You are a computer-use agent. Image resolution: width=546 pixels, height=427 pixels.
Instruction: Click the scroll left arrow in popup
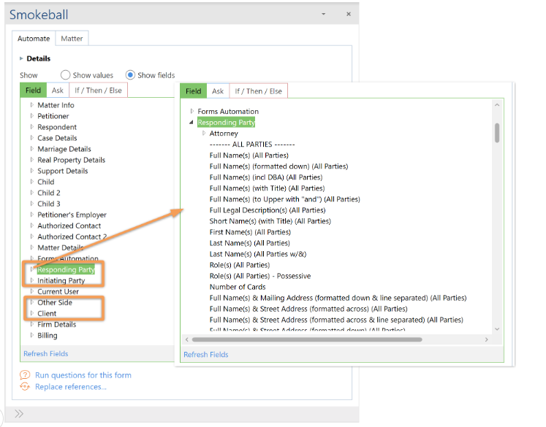pos(187,339)
